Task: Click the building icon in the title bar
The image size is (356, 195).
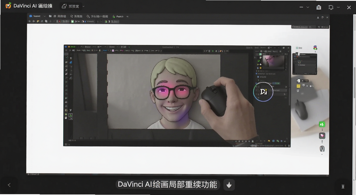Action: tap(319, 7)
